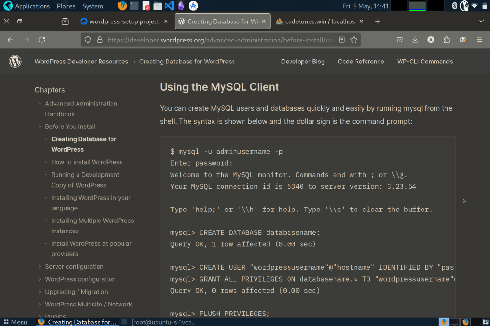
Task: View site security padlock information
Action: tap(100, 40)
